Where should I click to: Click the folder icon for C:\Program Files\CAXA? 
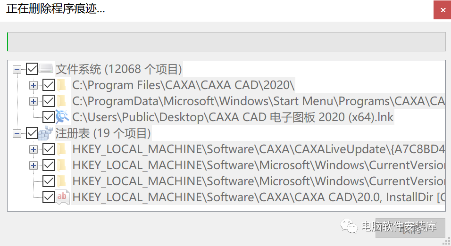click(x=61, y=85)
